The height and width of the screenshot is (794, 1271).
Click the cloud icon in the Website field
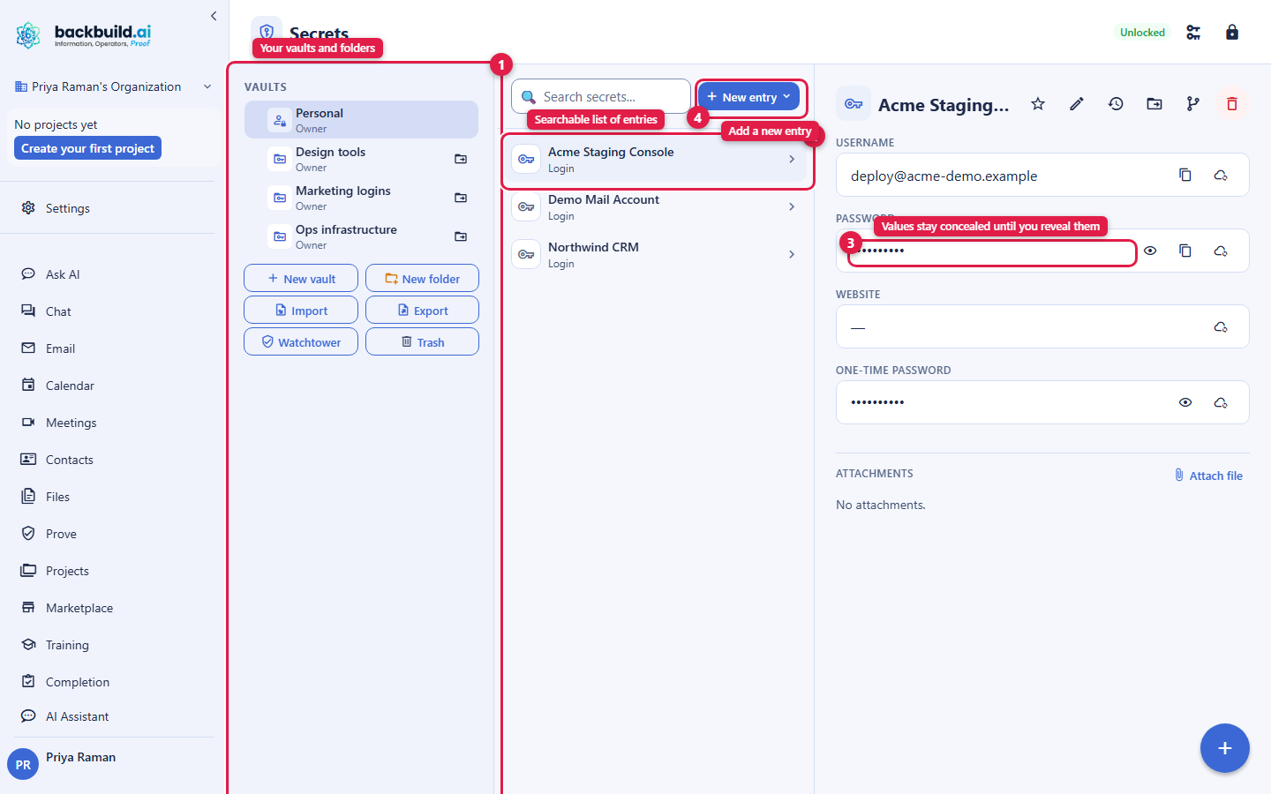pos(1221,326)
